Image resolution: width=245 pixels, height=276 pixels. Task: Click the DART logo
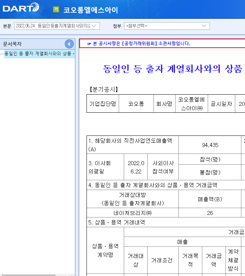tap(21, 8)
